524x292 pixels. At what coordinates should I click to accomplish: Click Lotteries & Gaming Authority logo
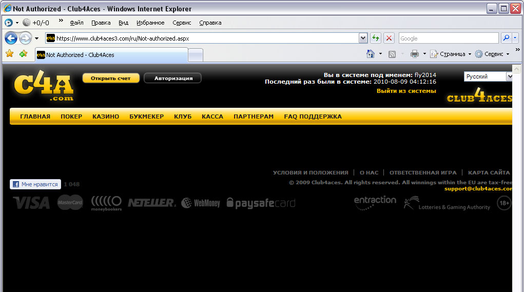tap(447, 203)
